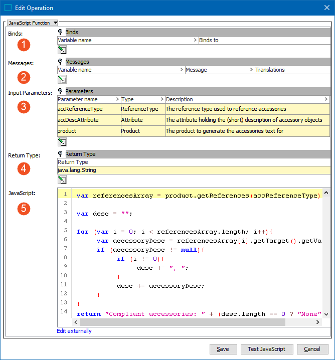Click the pin icon beside Return Type header
The width and height of the screenshot is (335, 360).
[x=61, y=154]
